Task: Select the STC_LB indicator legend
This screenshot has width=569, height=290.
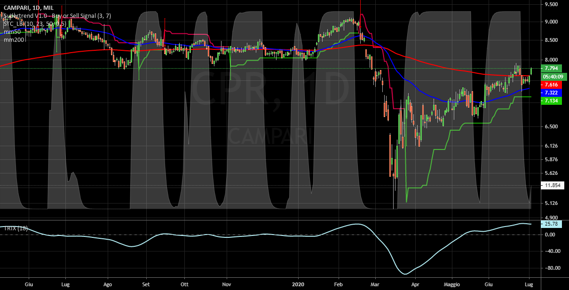Action: coord(34,24)
